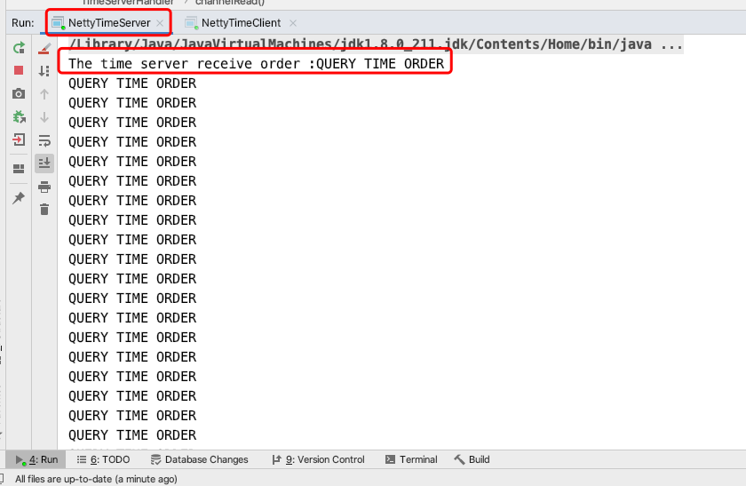746x486 pixels.
Task: Open the Build tool window
Action: (x=472, y=459)
